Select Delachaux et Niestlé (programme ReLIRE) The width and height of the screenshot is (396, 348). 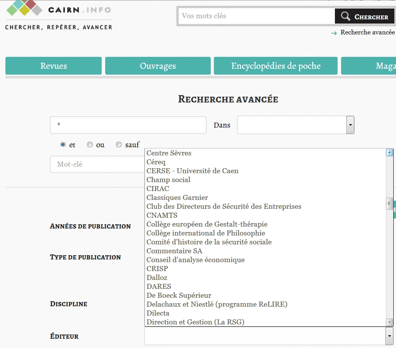(265, 304)
